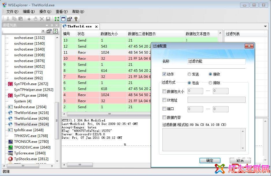Click the TpShocks.exe [2812] red icon
Viewport: 271px width, 176px height.
(10, 159)
